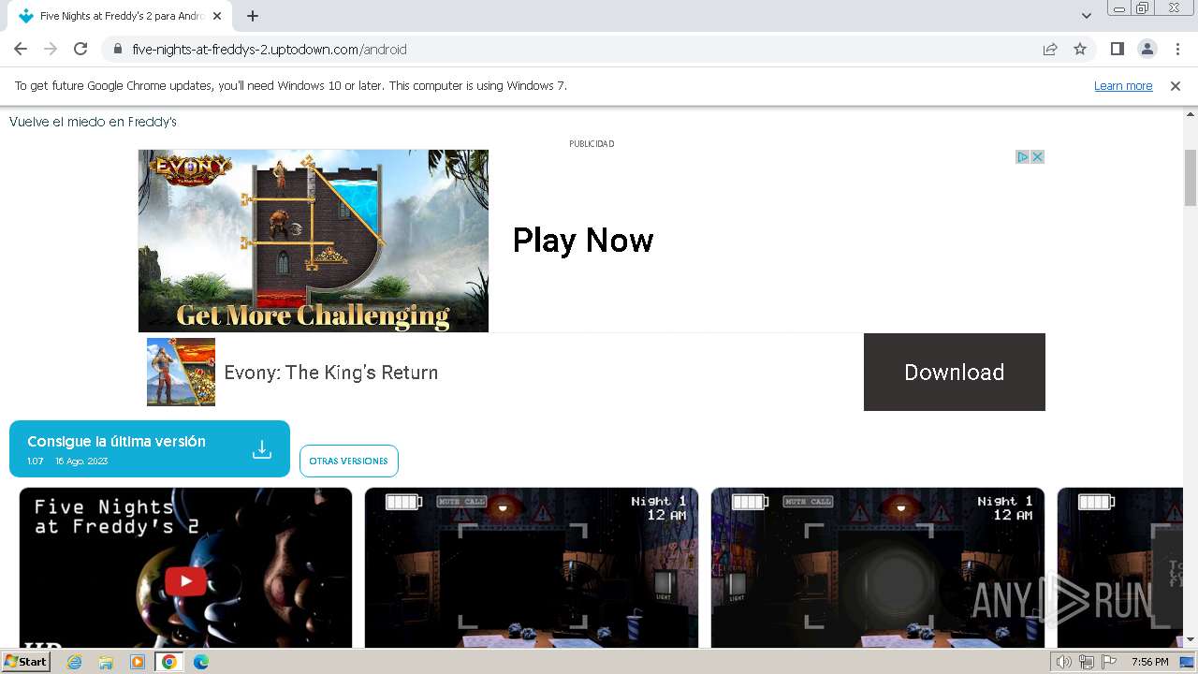Screen dimensions: 1198x674
Task: Open a new browser tab
Action: tap(253, 16)
